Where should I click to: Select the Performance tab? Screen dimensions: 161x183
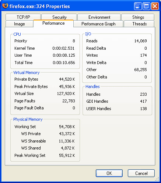point(53,23)
